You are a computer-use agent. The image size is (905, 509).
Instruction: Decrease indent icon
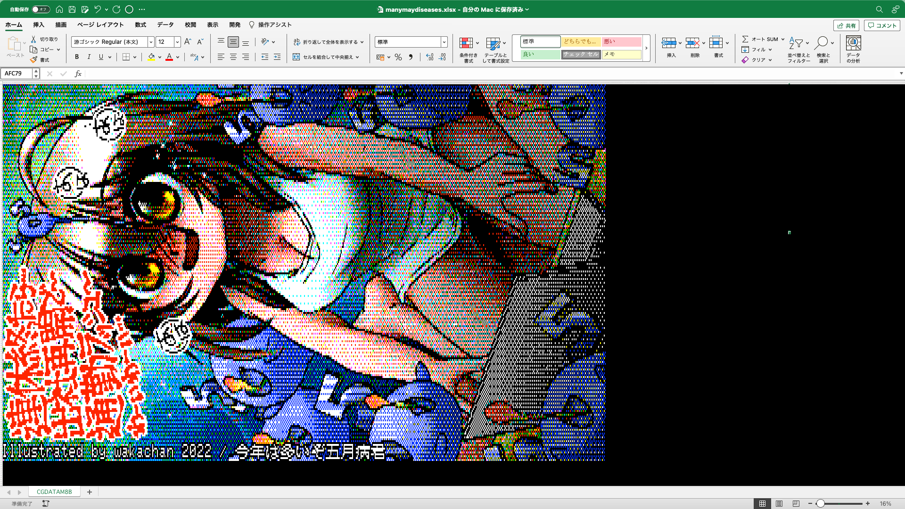265,57
